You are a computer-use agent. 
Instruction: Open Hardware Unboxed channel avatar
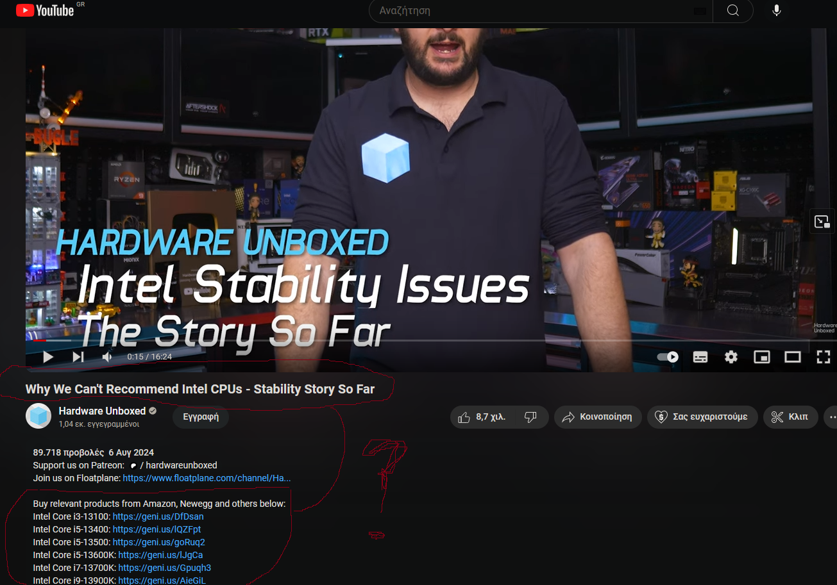(x=38, y=416)
